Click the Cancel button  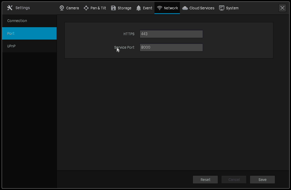pos(234,180)
